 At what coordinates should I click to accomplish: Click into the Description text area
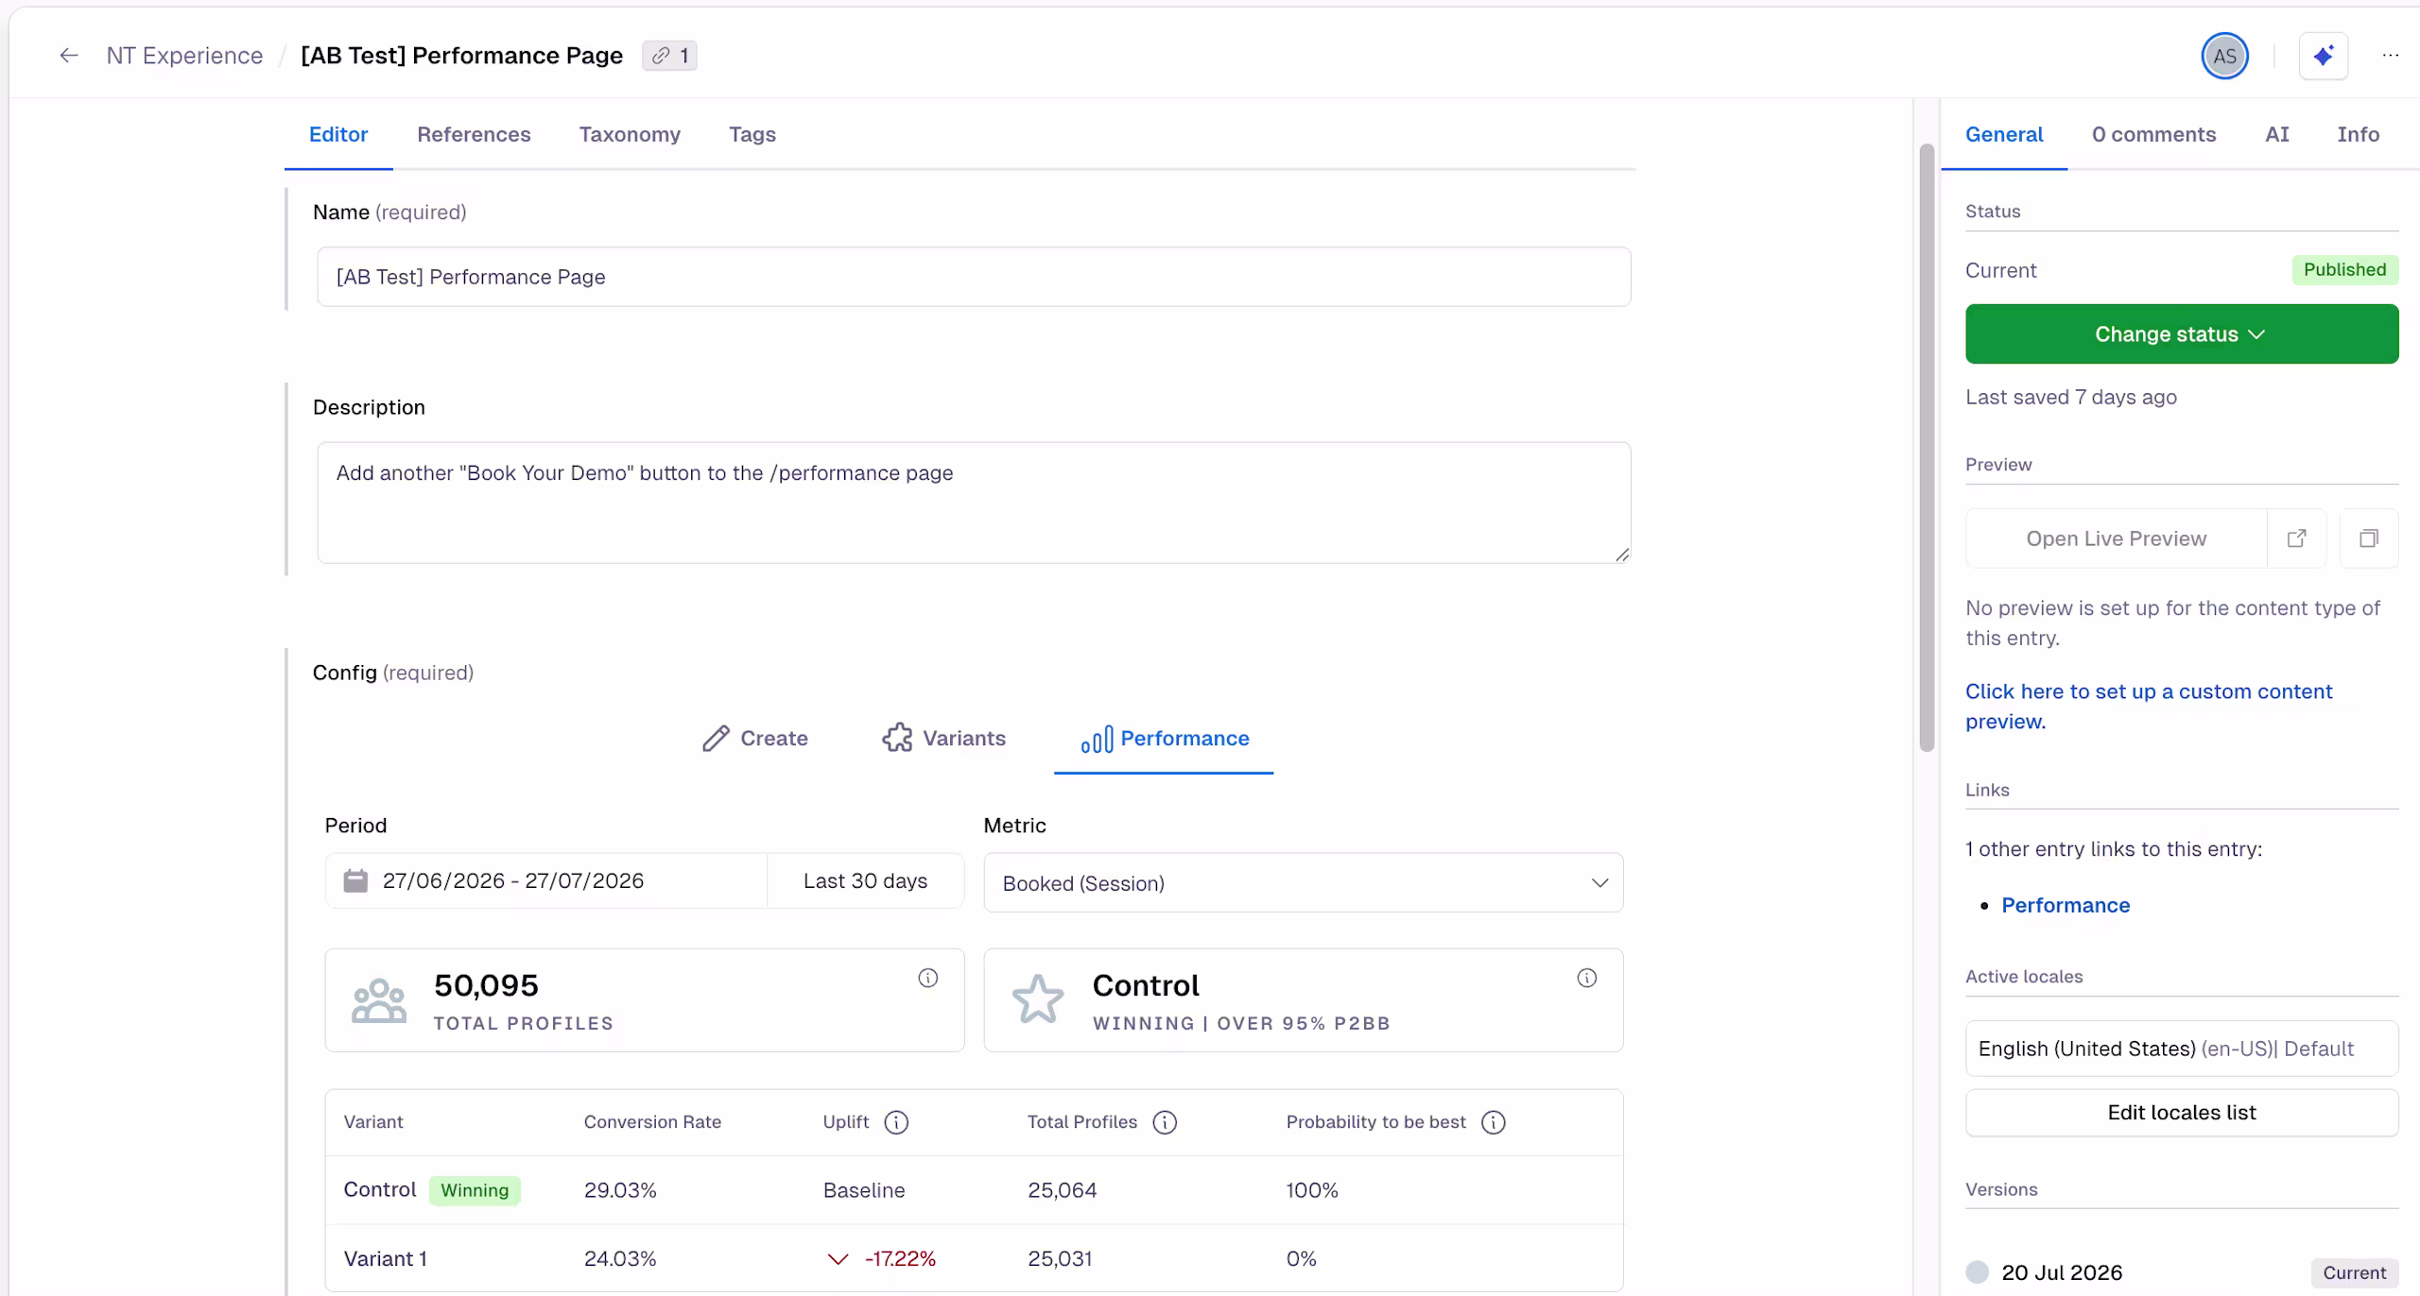[974, 503]
